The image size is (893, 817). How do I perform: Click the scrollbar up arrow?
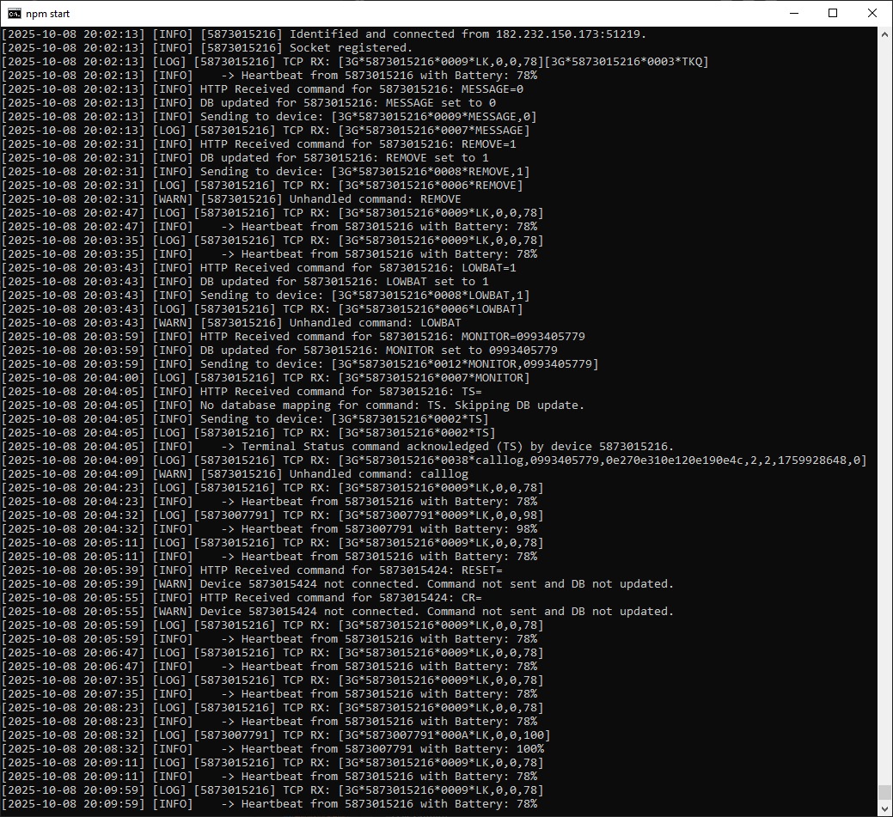884,34
